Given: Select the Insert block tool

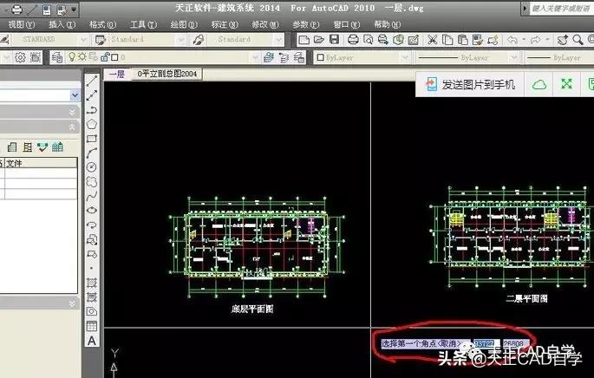Looking at the screenshot, I should click(92, 239).
